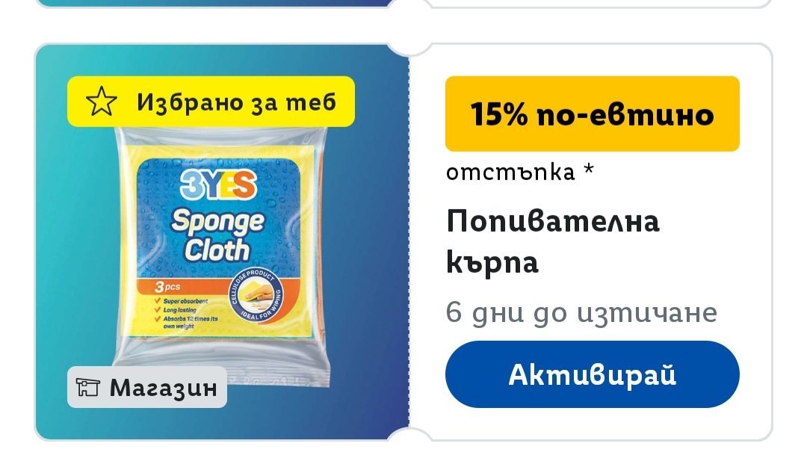Image resolution: width=807 pixels, height=467 pixels.
Task: Click the store icon beside Магазин
Action: pyautogui.click(x=88, y=387)
